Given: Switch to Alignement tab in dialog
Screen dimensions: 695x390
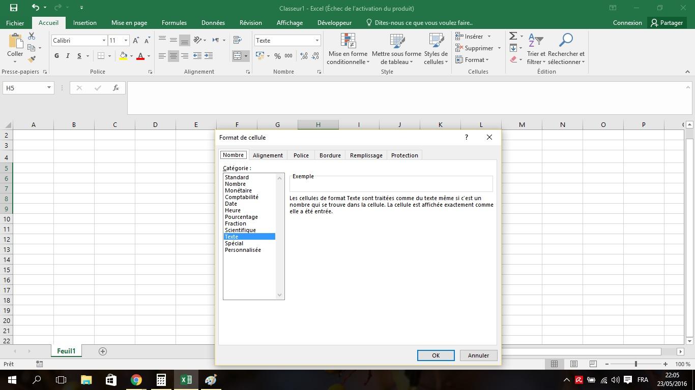Looking at the screenshot, I should point(268,155).
